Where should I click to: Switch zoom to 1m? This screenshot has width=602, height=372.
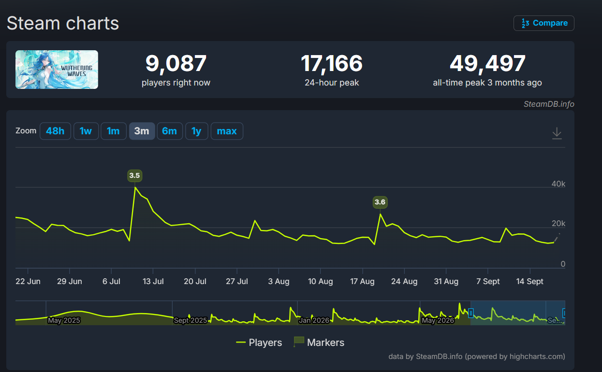[113, 131]
